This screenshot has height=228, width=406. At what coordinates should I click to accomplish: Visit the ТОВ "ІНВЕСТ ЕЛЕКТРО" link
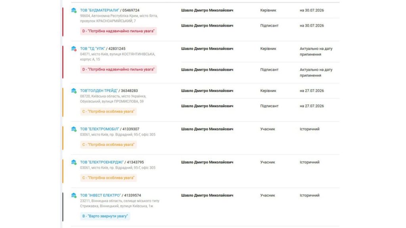coord(100,196)
